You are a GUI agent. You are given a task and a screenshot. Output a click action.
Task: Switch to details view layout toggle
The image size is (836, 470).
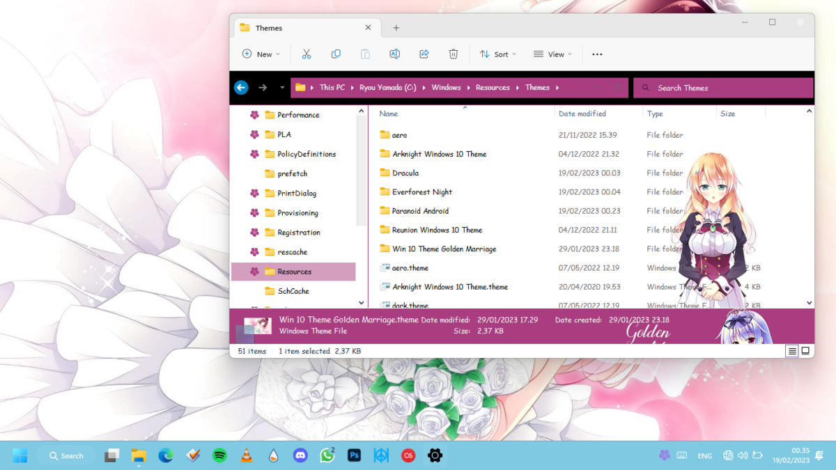[792, 351]
